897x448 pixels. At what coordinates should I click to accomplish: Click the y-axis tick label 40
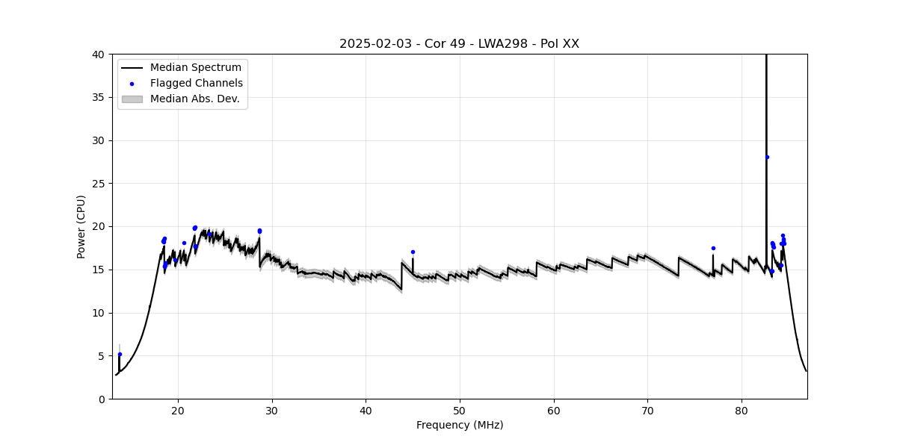coord(99,55)
